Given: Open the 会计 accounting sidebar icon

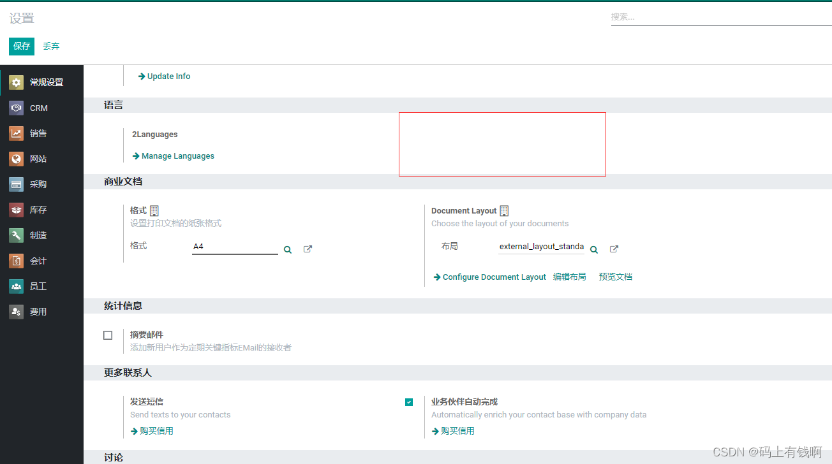Looking at the screenshot, I should tap(15, 260).
